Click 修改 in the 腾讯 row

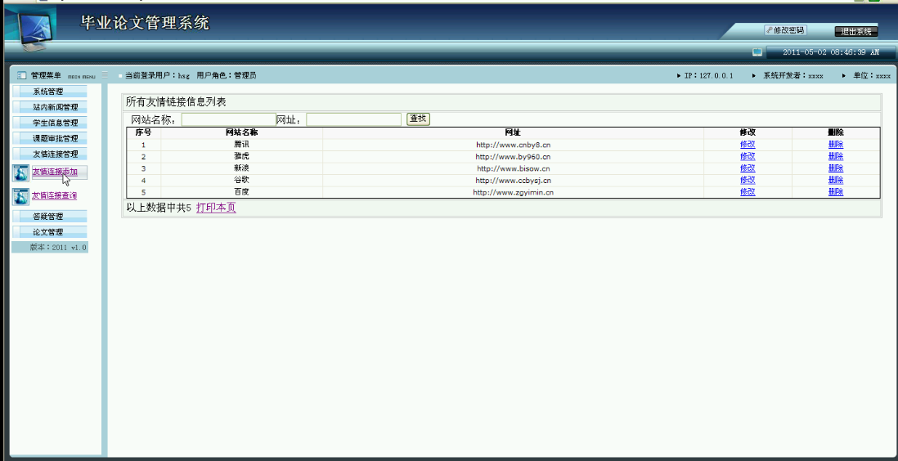748,145
